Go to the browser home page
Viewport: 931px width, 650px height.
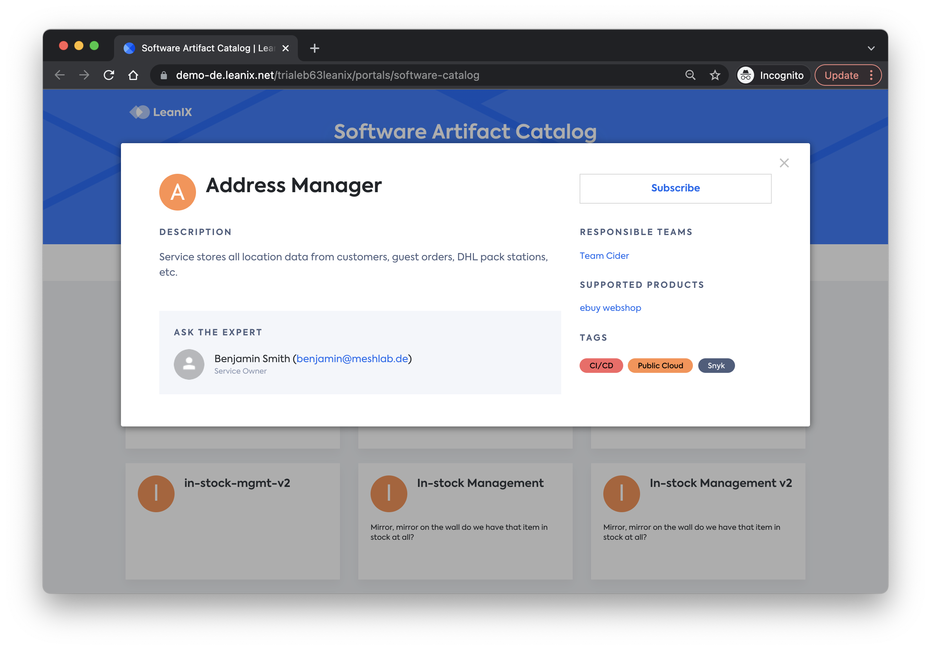[x=133, y=75]
